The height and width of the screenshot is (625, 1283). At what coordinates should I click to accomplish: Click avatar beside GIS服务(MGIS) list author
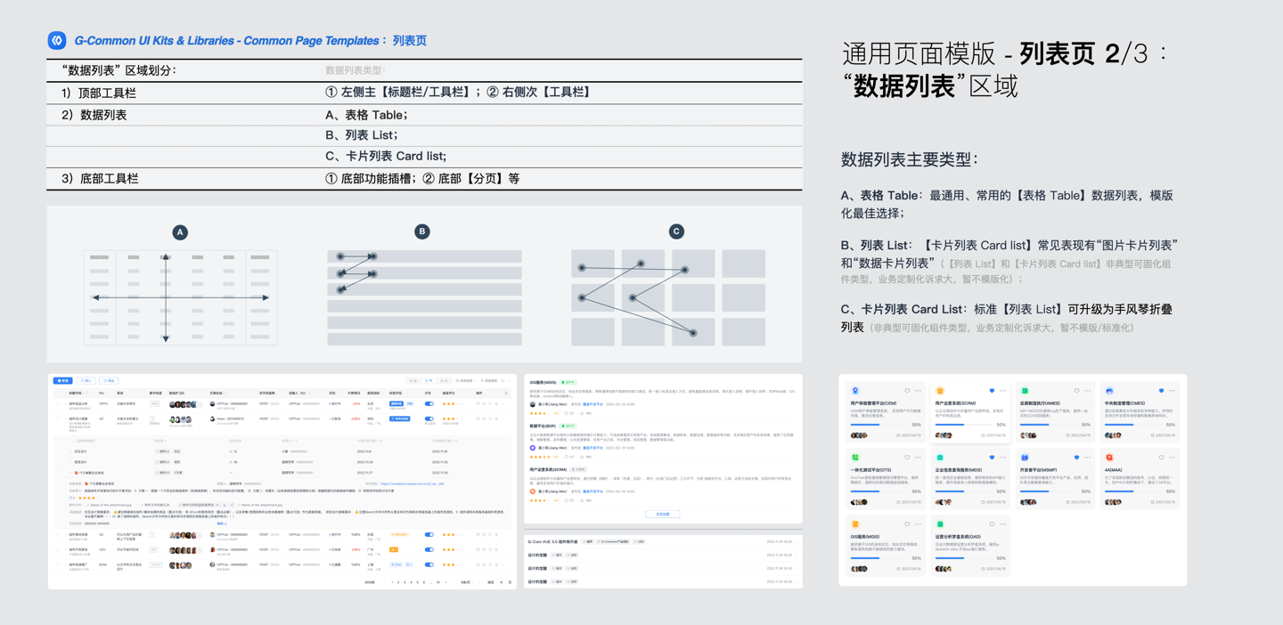point(533,404)
